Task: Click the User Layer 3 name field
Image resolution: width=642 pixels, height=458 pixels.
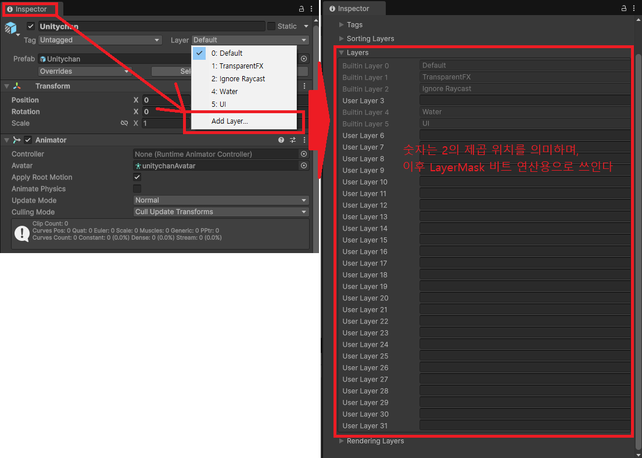Action: (x=525, y=100)
